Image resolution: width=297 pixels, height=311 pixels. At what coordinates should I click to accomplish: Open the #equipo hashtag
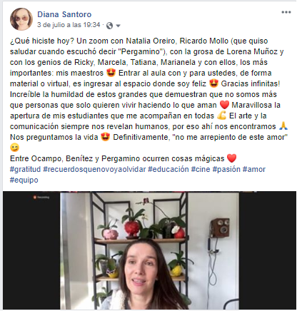point(24,180)
